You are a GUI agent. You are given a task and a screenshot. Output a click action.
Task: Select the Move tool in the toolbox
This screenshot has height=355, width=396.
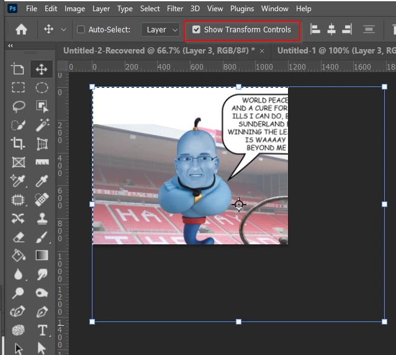(42, 69)
